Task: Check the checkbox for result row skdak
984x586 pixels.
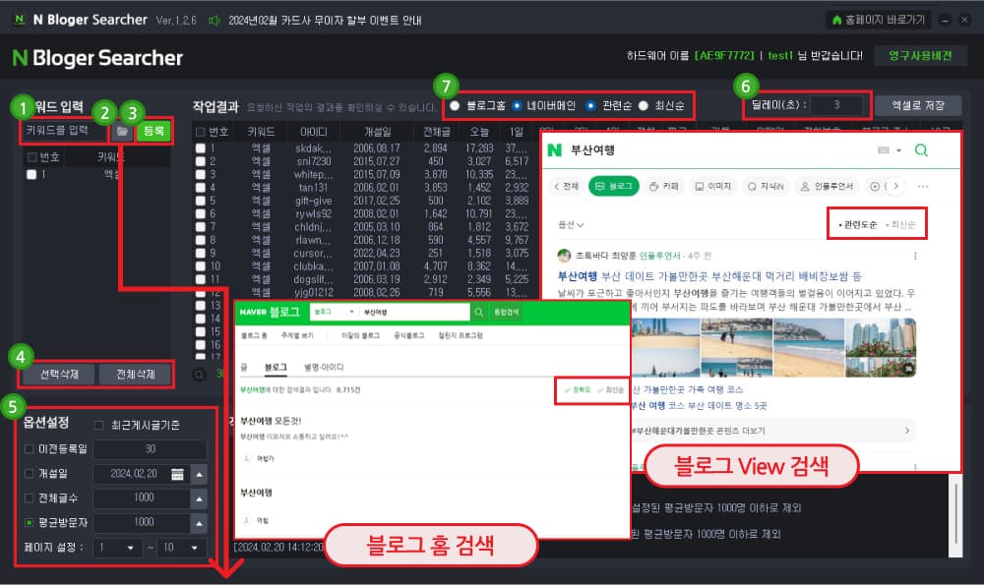Action: click(x=200, y=148)
